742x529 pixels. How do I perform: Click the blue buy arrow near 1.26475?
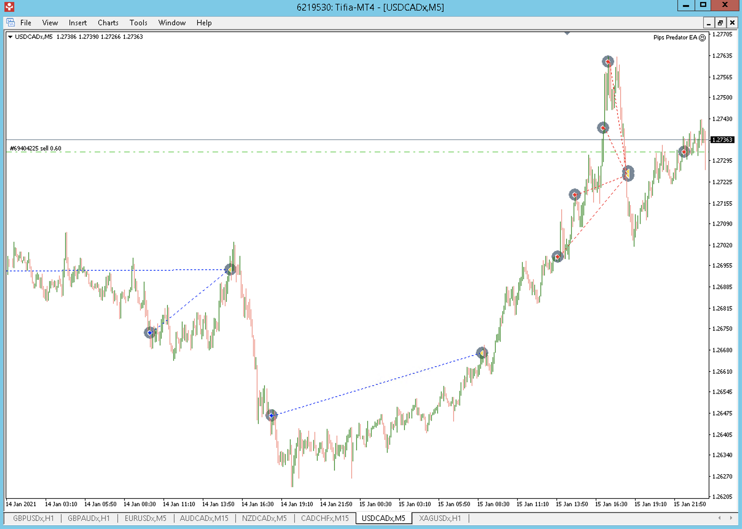(271, 415)
